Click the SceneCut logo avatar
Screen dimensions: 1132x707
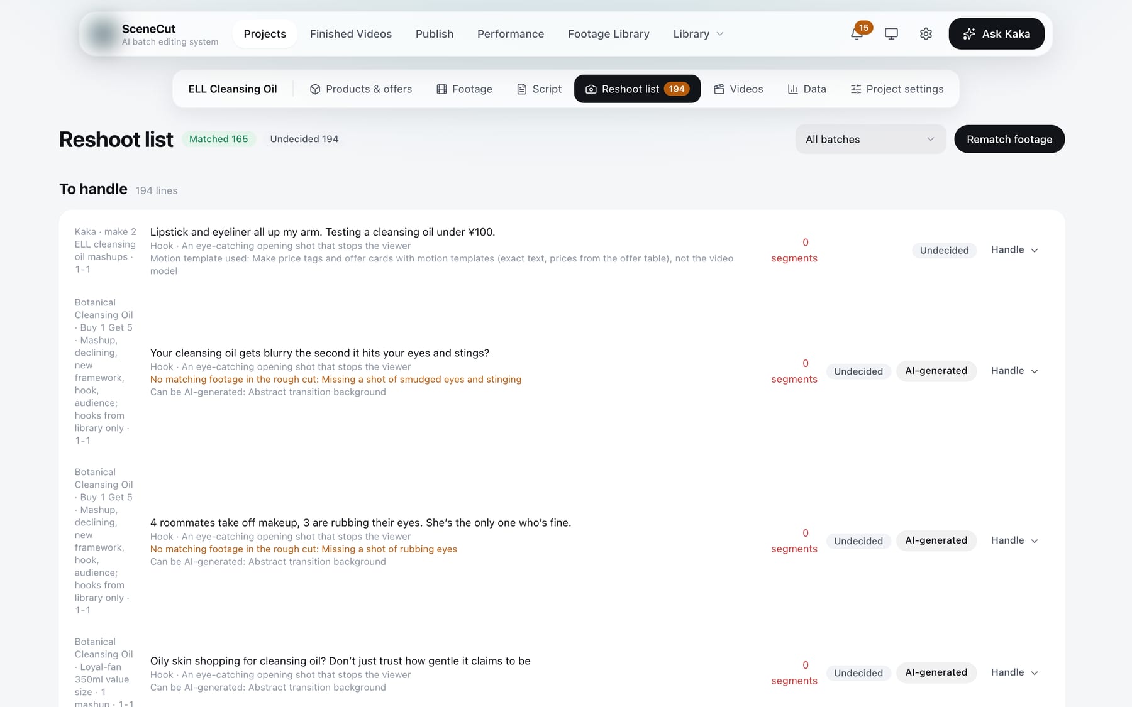point(102,34)
